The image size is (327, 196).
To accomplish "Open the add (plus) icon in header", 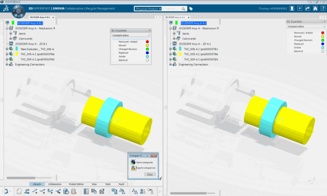I will point(300,8).
